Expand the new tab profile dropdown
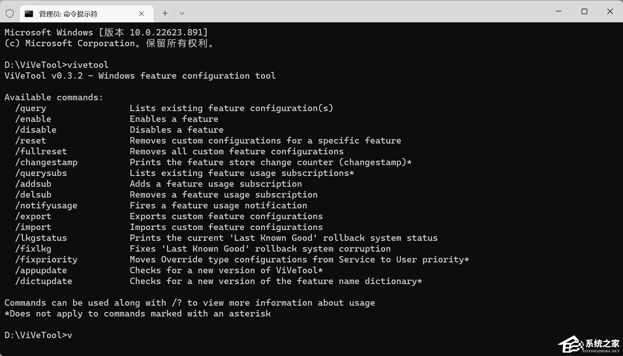The image size is (623, 356). pyautogui.click(x=182, y=13)
